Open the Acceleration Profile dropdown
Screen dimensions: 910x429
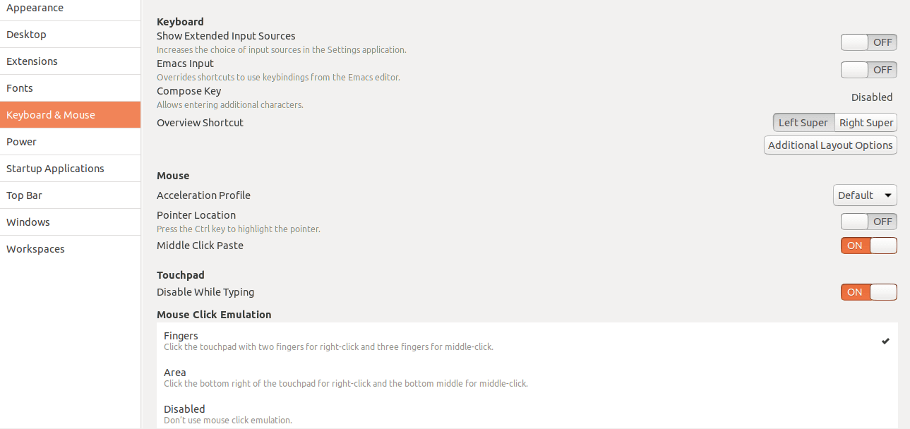(x=865, y=195)
